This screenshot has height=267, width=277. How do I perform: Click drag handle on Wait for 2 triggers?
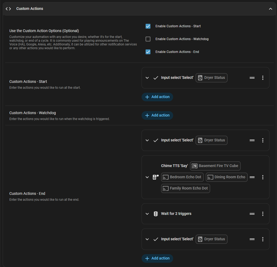252,214
